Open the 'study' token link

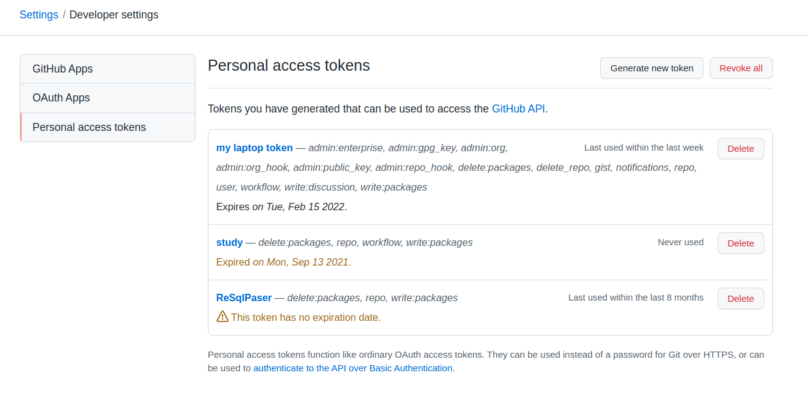coord(229,242)
